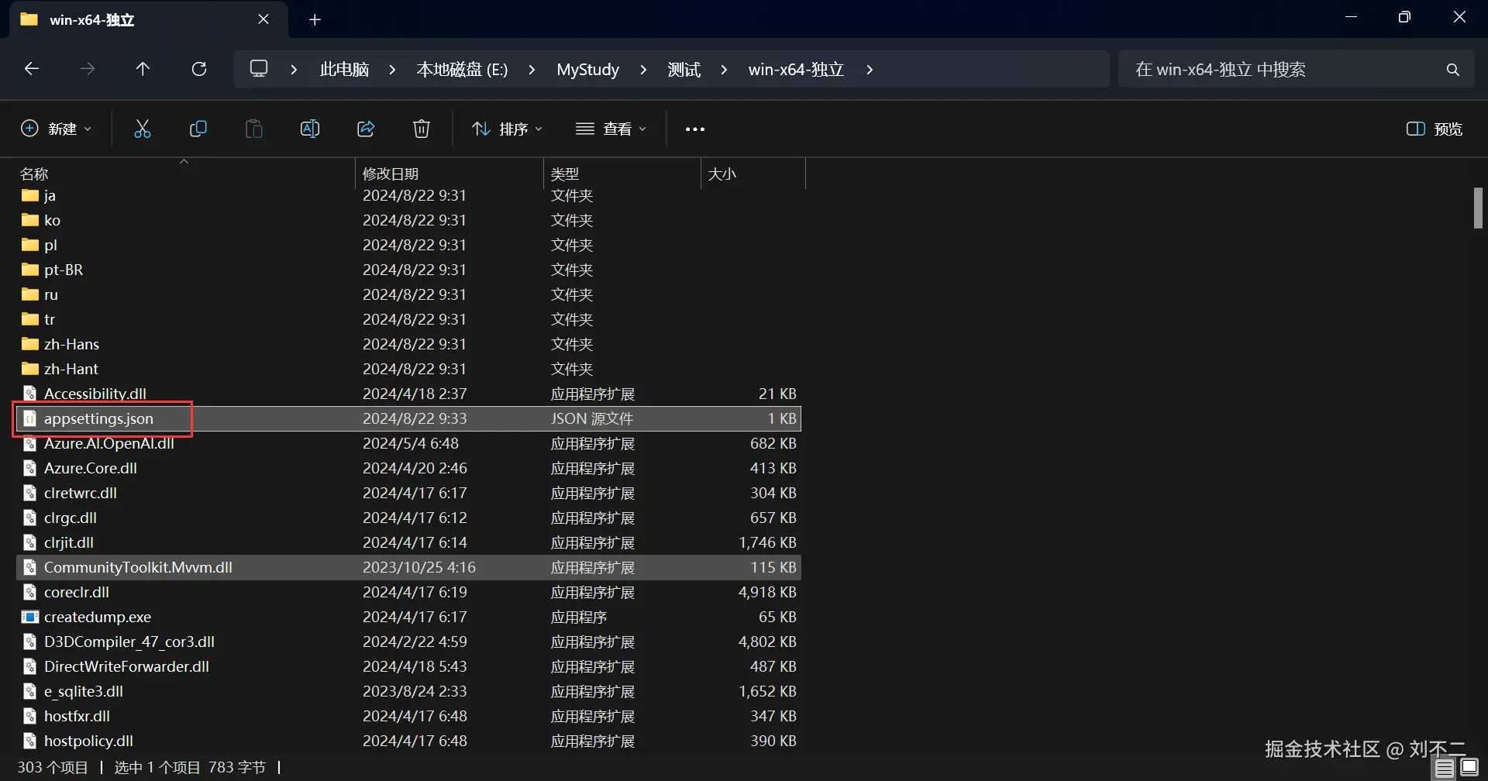Click the hostfxr.dll file icon

tap(30, 716)
